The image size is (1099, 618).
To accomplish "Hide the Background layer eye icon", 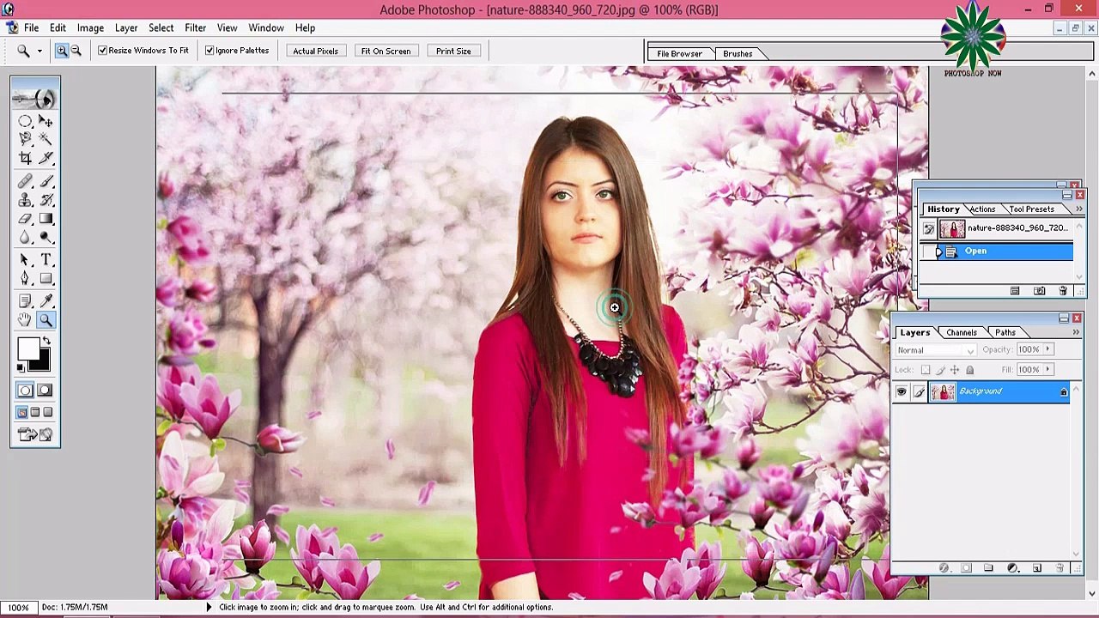I will [901, 392].
